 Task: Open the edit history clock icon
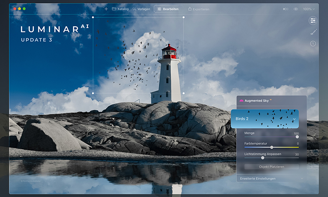pyautogui.click(x=313, y=43)
